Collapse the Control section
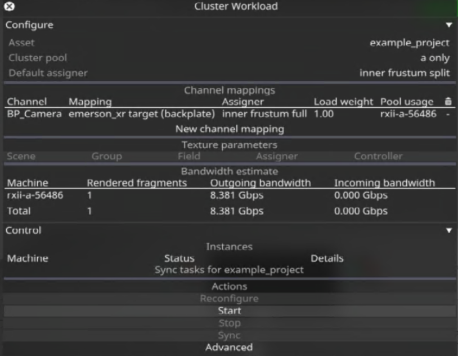458x356 pixels. coord(449,231)
